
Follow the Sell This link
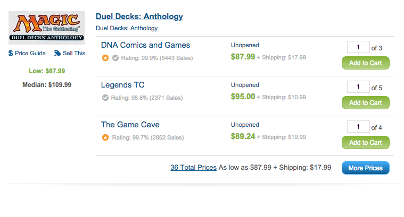[x=74, y=53]
